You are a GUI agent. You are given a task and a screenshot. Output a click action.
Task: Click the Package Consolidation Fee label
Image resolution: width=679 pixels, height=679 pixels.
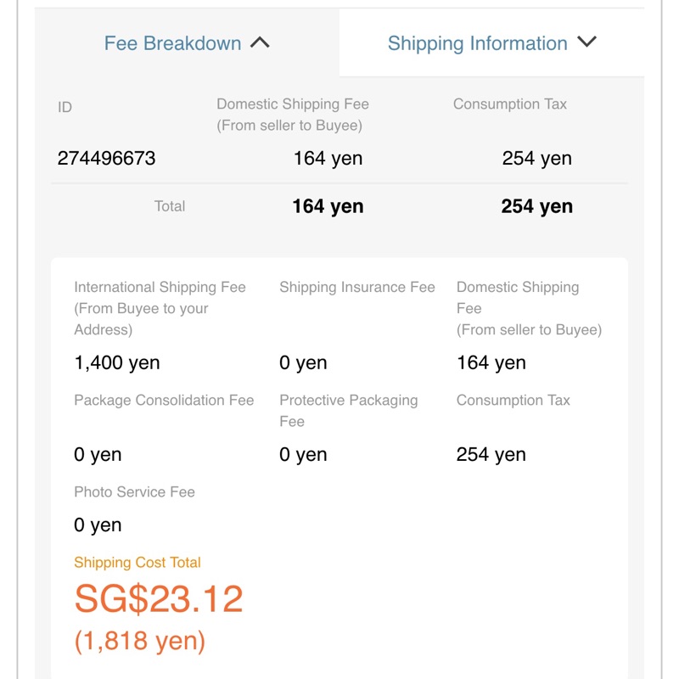[x=164, y=400]
